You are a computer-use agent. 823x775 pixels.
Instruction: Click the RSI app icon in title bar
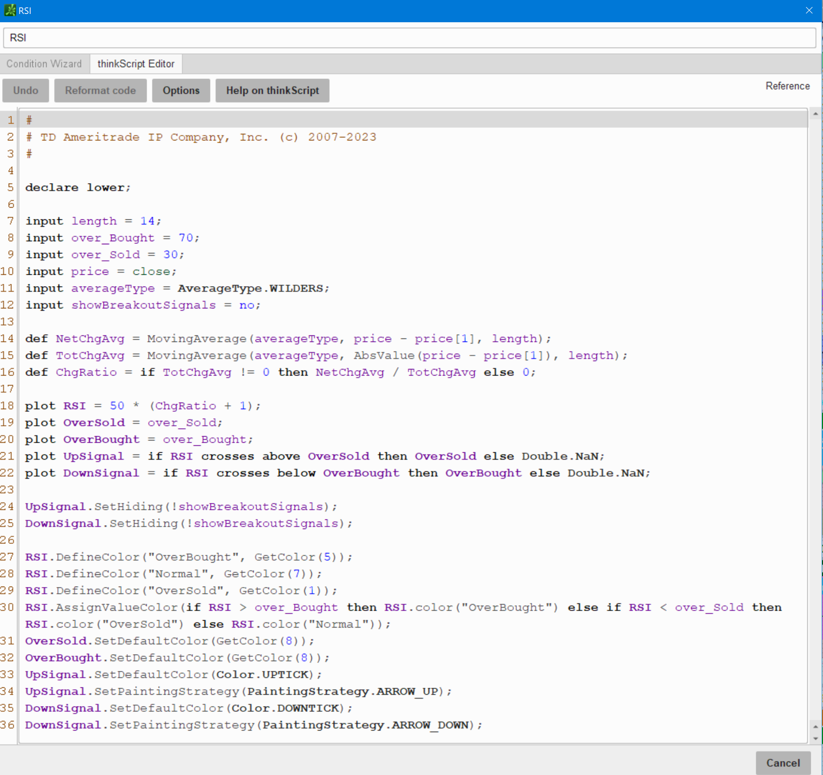(10, 10)
